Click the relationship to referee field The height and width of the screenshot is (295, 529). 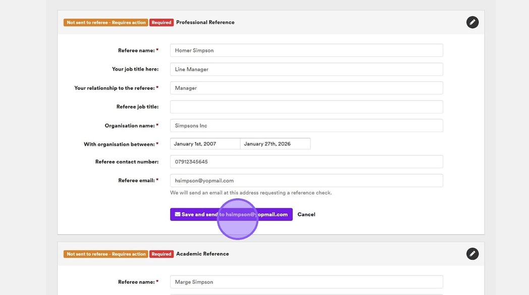(x=306, y=88)
